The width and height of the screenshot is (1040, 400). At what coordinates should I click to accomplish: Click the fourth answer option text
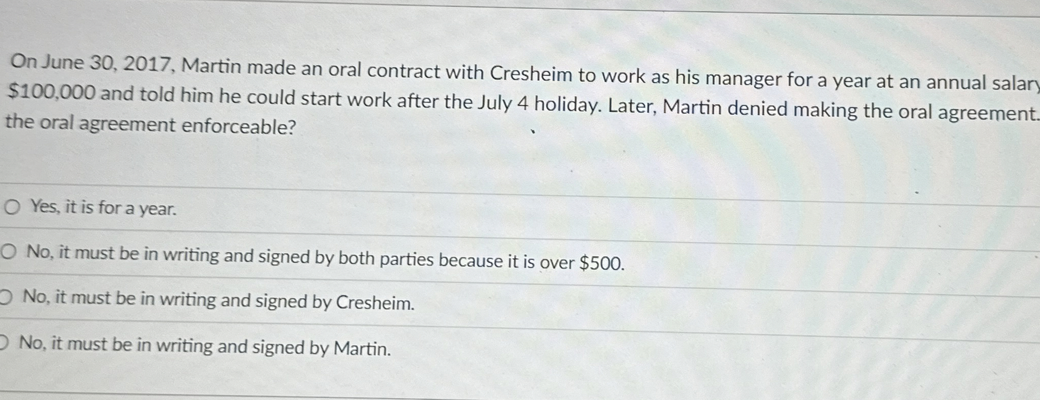204,347
